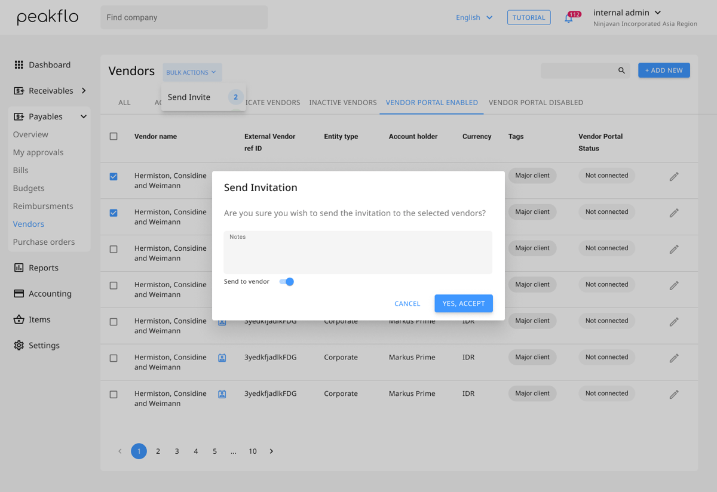Click the Accounting card icon
Image resolution: width=717 pixels, height=492 pixels.
coord(19,294)
